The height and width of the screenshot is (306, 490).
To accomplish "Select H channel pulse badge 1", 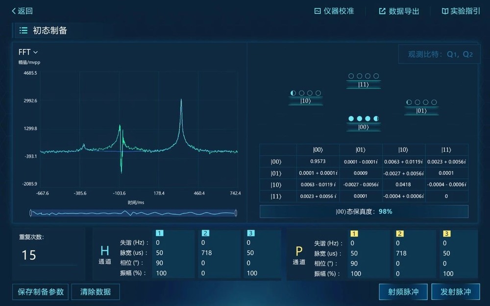I will pyautogui.click(x=160, y=234).
